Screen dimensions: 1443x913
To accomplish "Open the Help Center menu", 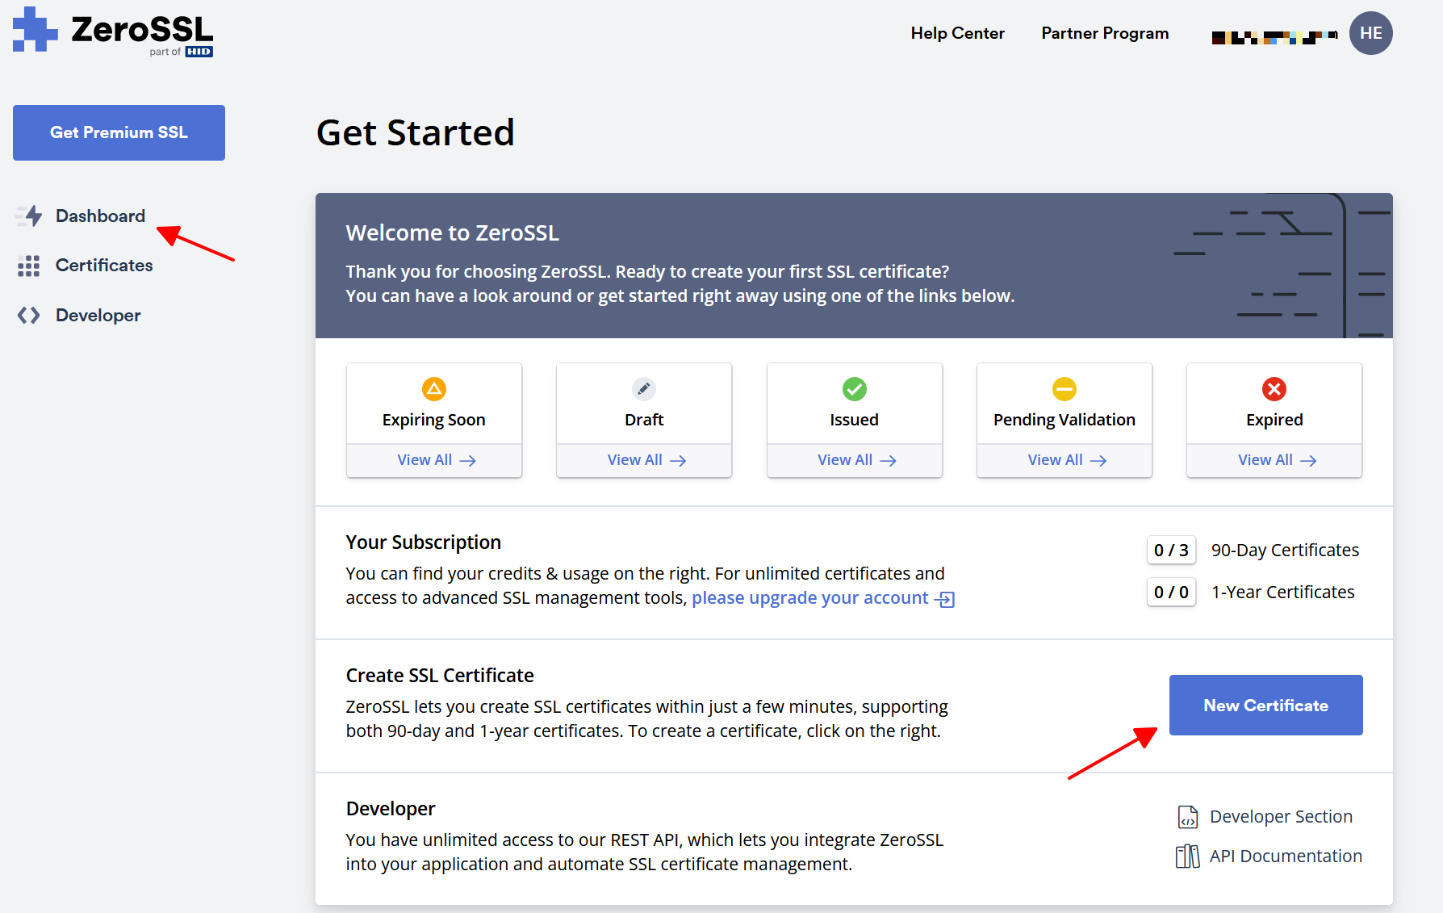I will click(957, 33).
